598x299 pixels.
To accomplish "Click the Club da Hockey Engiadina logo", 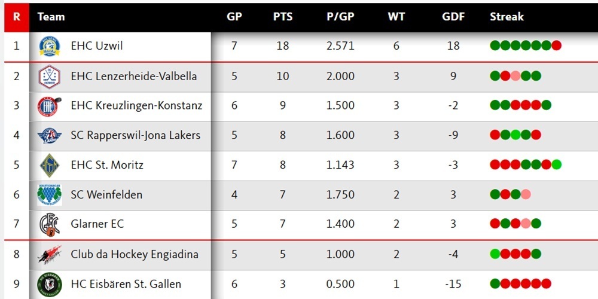I will 49,254.
